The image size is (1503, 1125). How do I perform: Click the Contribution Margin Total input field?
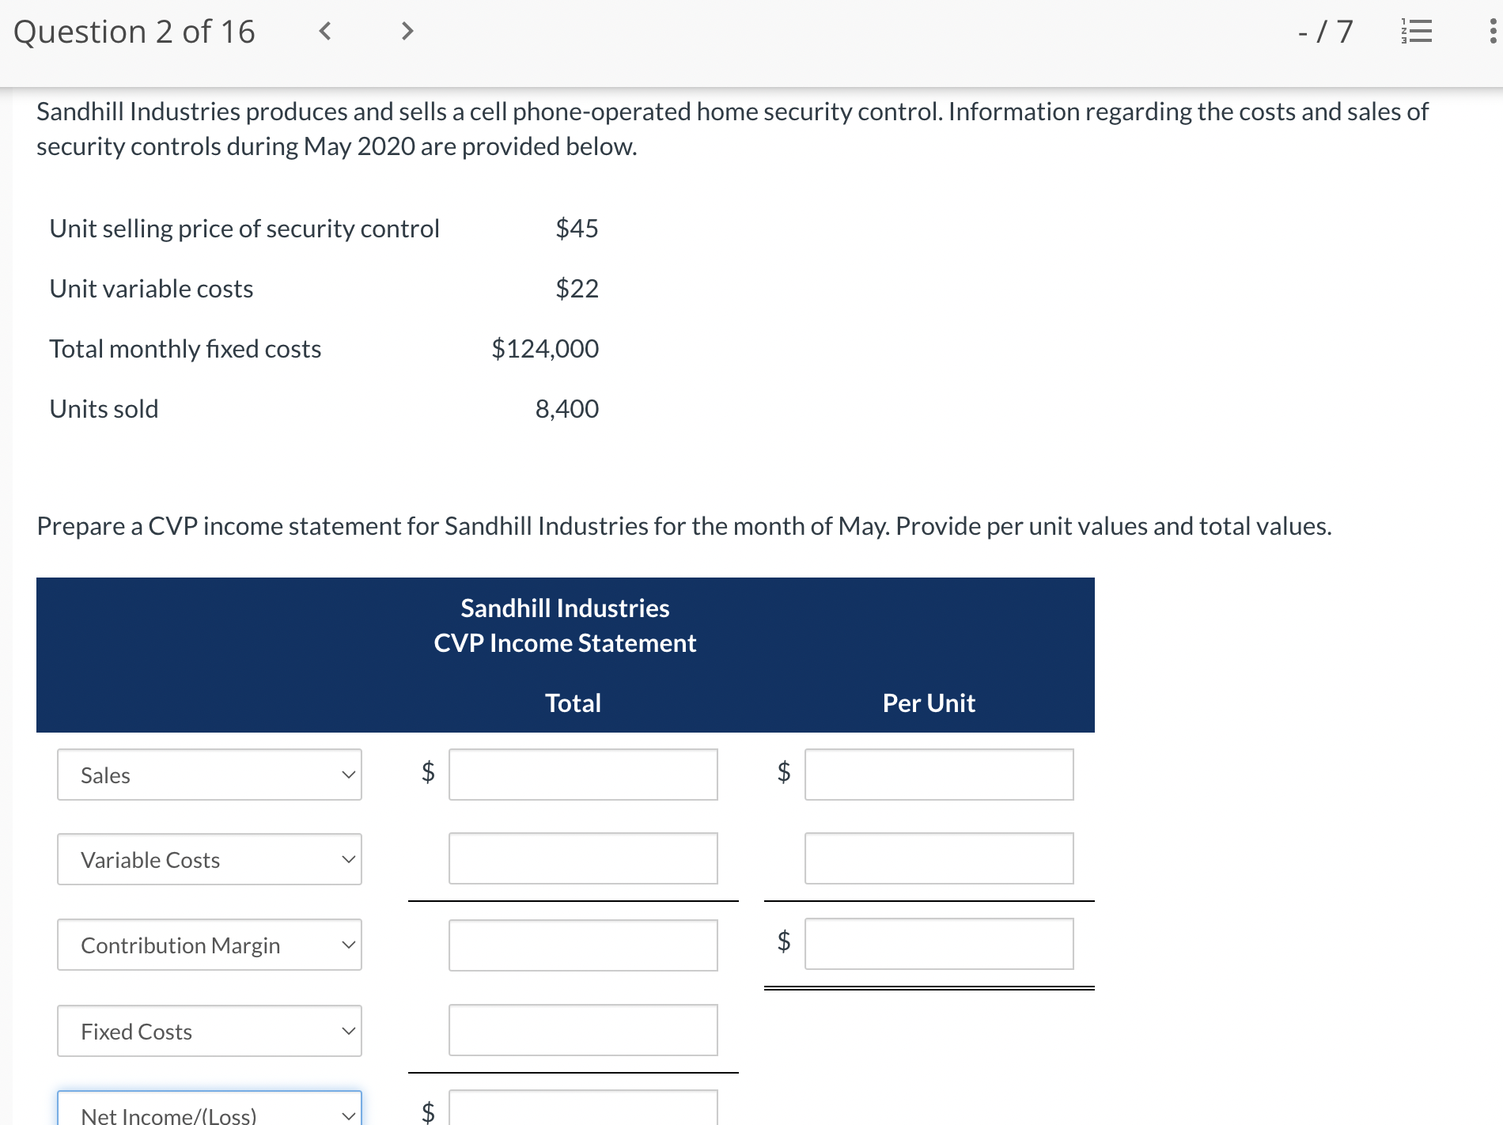[x=583, y=945]
